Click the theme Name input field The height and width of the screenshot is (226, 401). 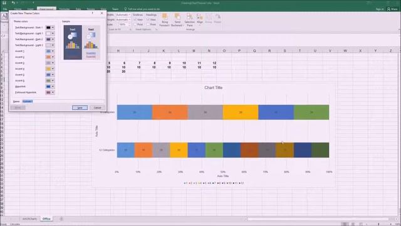[63, 101]
